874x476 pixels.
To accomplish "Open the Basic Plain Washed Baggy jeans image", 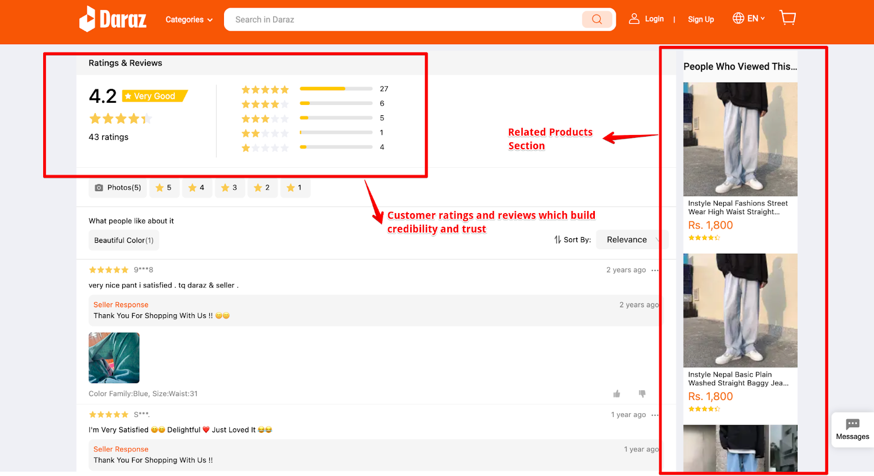I will (740, 310).
